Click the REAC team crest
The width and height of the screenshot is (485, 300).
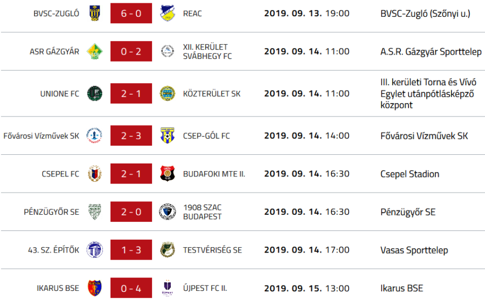(167, 13)
